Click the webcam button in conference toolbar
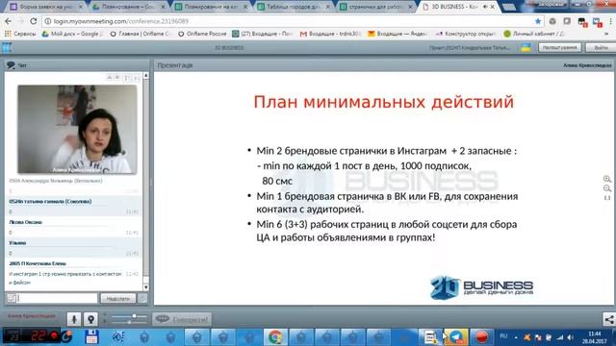 click(90, 319)
